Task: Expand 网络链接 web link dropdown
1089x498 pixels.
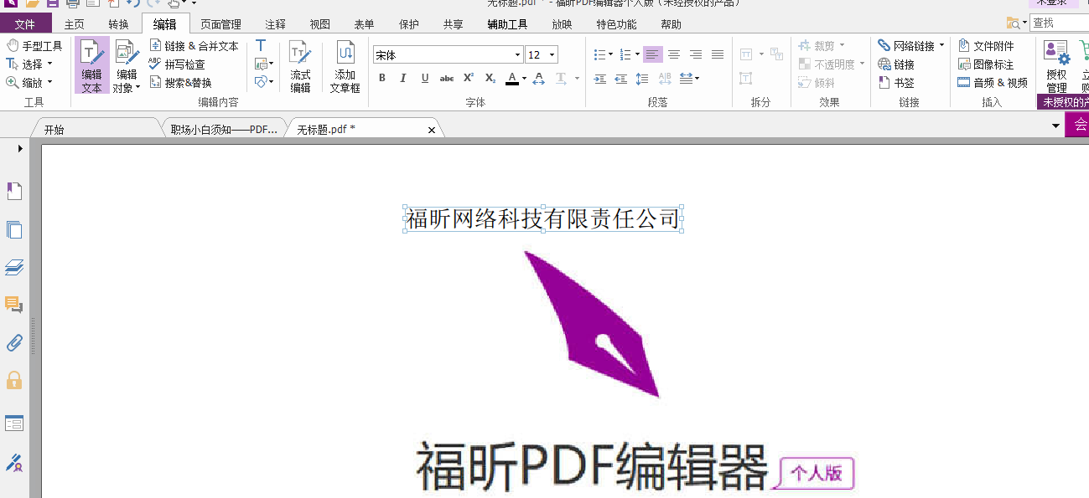Action: click(x=941, y=46)
